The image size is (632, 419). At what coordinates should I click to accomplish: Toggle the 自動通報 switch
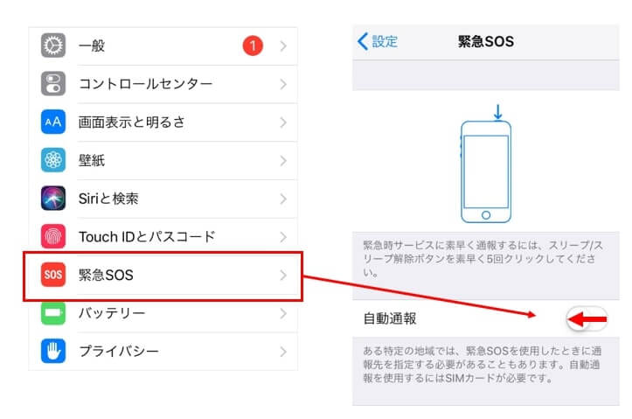coord(587,318)
